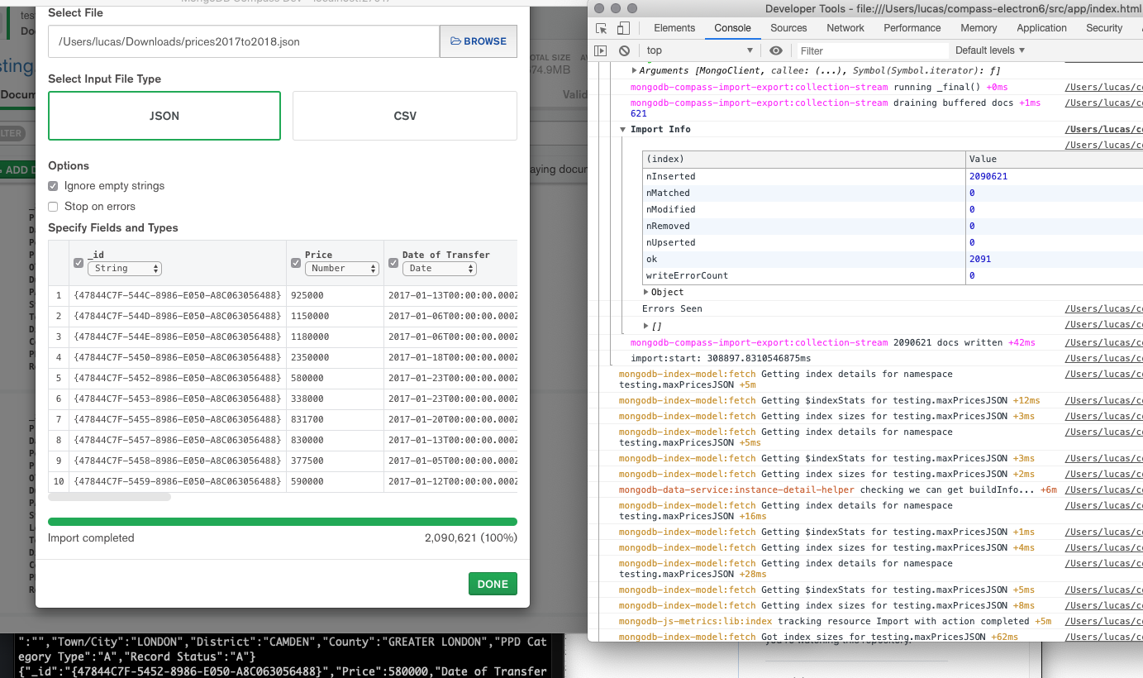The height and width of the screenshot is (678, 1143).
Task: Open the String type dropdown for _id
Action: pyautogui.click(x=125, y=269)
